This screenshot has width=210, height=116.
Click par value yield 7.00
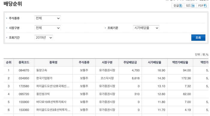pos(187,102)
